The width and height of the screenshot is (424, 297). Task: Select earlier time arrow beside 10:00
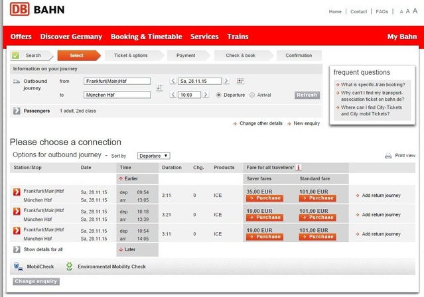(x=173, y=95)
